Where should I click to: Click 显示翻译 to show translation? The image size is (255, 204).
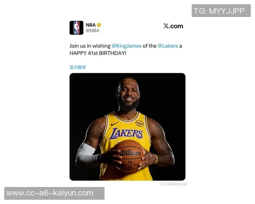click(x=78, y=67)
